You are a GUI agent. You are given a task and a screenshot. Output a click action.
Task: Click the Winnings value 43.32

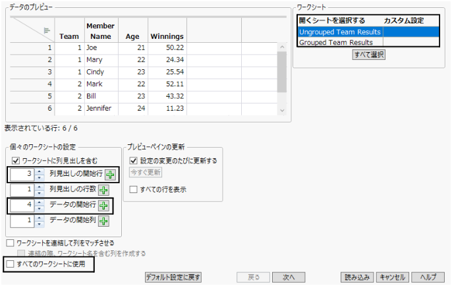coord(175,96)
